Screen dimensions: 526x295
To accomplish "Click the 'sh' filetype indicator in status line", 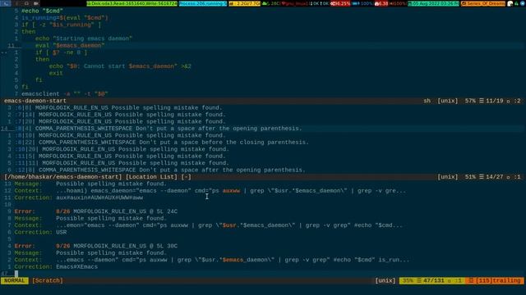I will click(427, 101).
